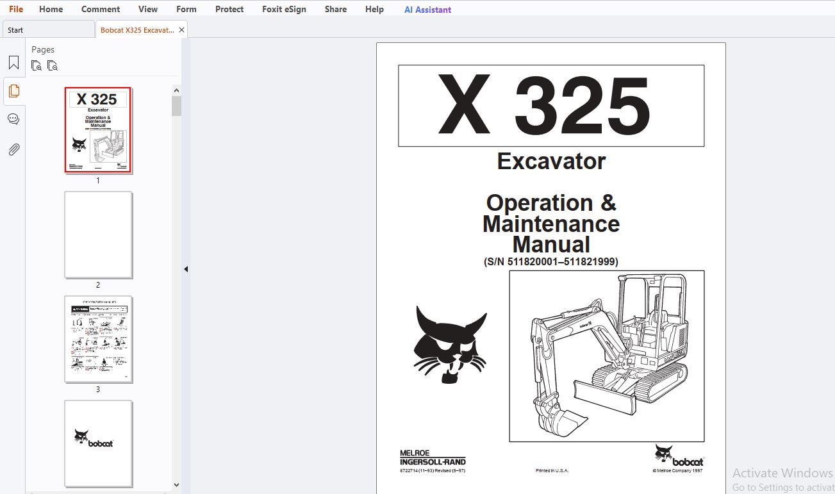This screenshot has height=494, width=835.
Task: Open the Share ribbon tab
Action: (x=336, y=9)
